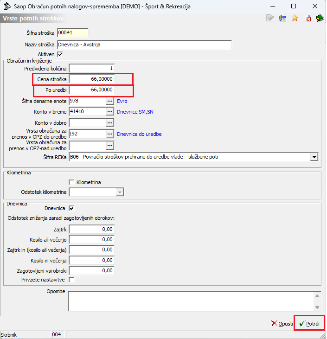Open lookup for Šifra denarne enote
Image resolution: width=327 pixels, height=339 pixels.
click(110, 101)
